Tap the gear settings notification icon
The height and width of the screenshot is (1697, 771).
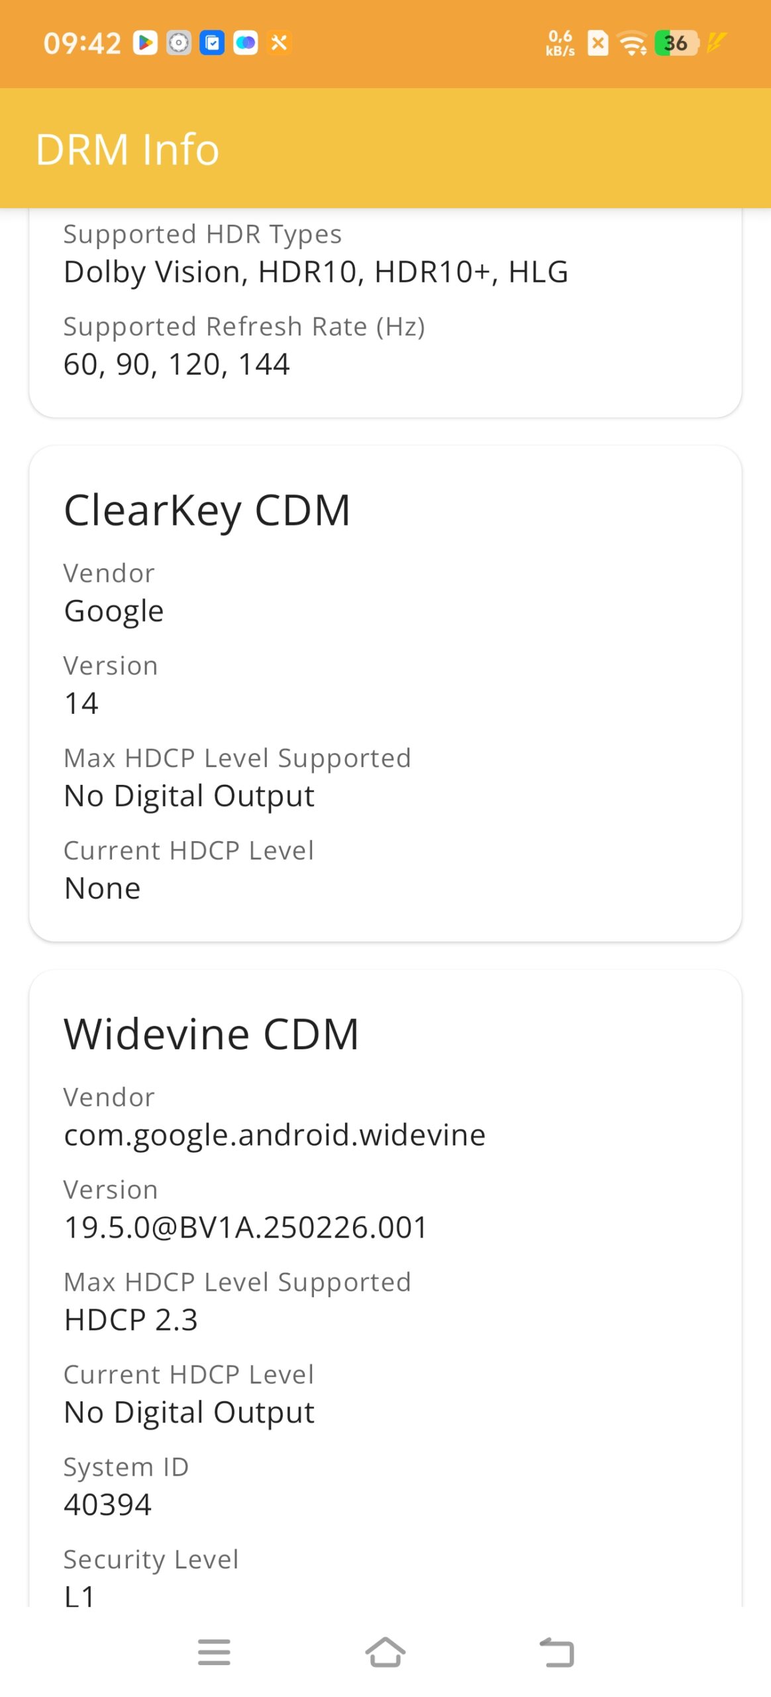coord(178,44)
